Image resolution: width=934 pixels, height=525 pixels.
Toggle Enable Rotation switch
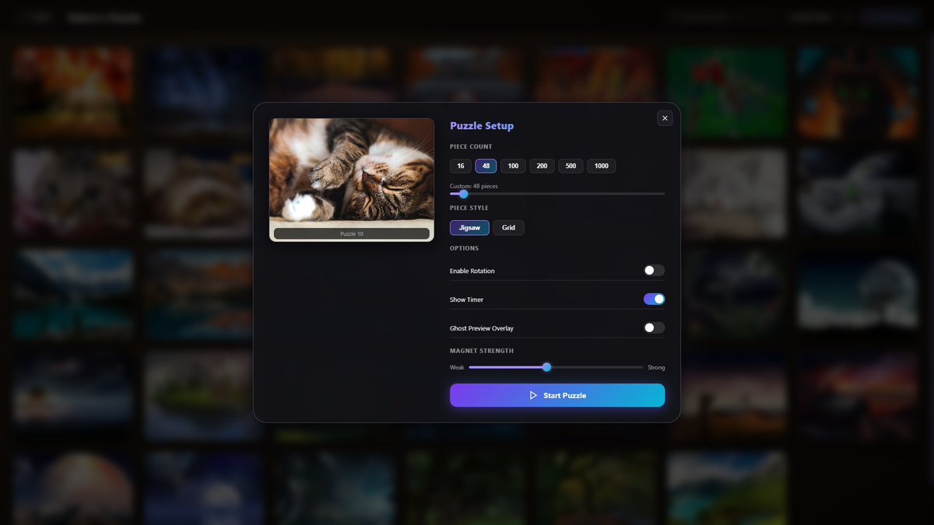(655, 271)
